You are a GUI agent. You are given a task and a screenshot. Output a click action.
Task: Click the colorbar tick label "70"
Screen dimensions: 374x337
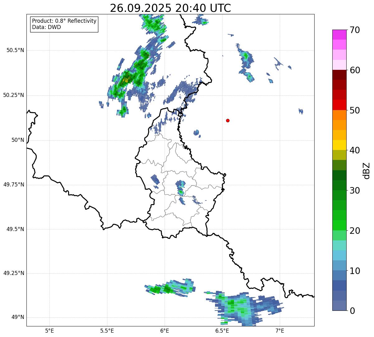355,30
